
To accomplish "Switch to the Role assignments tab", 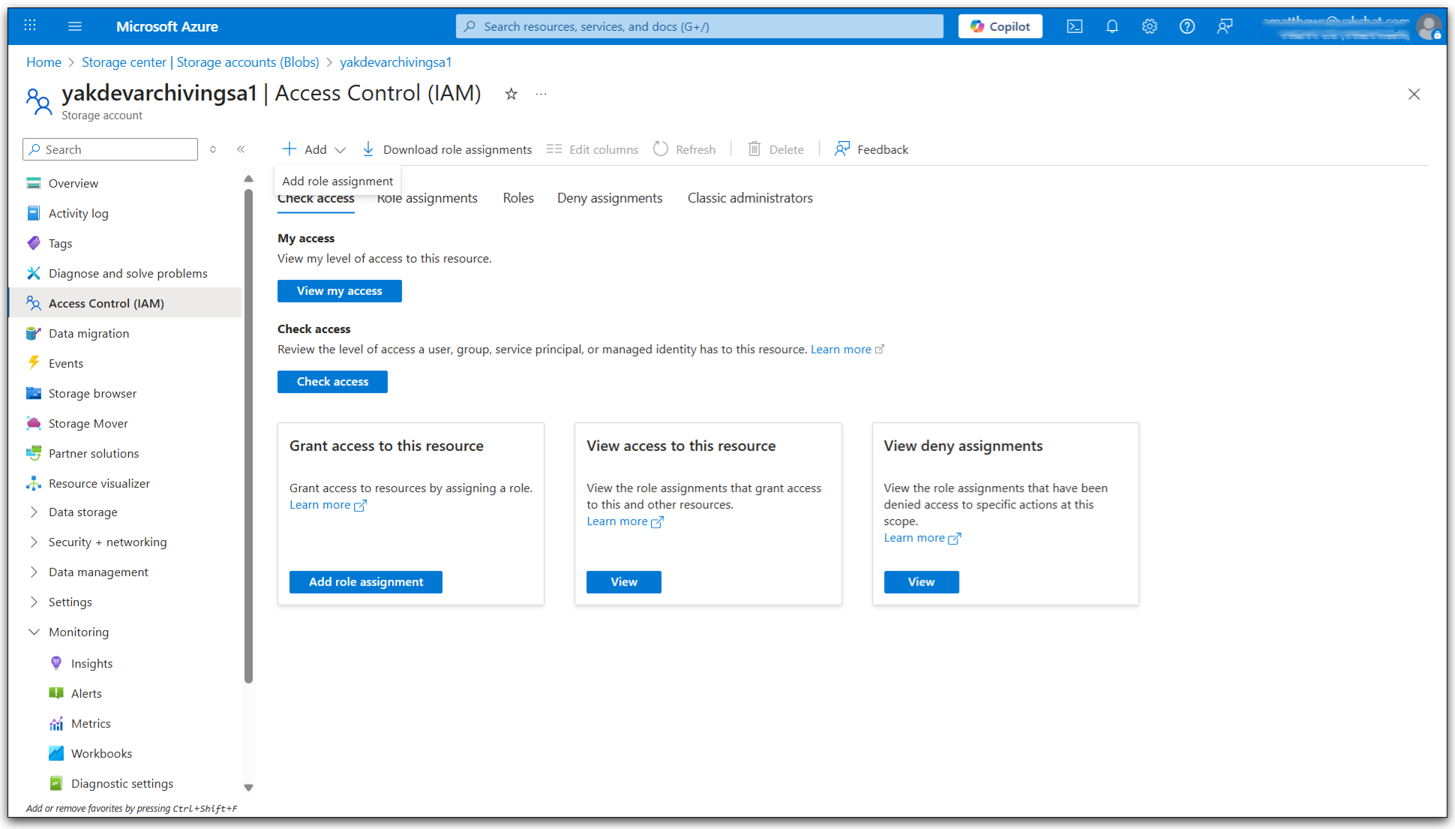I will point(427,199).
